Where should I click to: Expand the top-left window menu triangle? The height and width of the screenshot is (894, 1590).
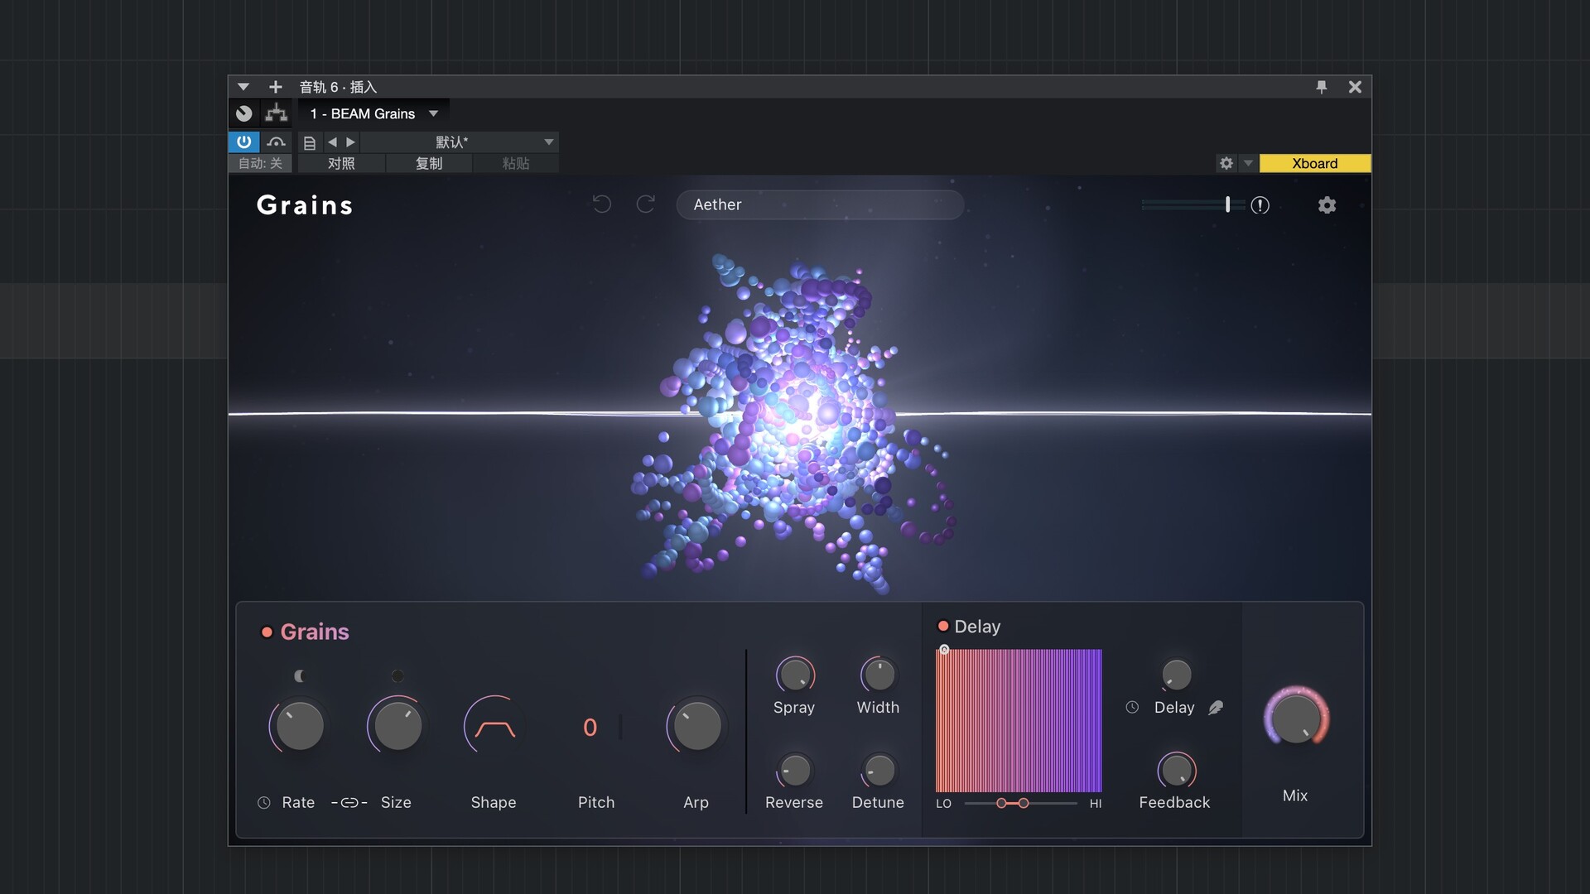243,87
